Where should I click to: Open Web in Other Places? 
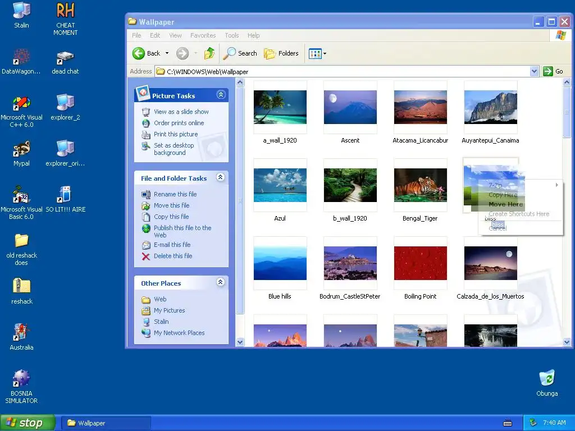(x=160, y=300)
